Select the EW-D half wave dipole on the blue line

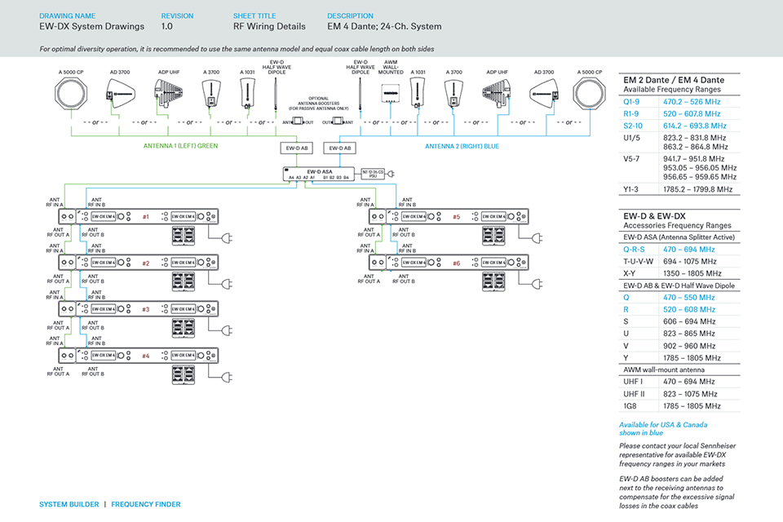click(360, 95)
